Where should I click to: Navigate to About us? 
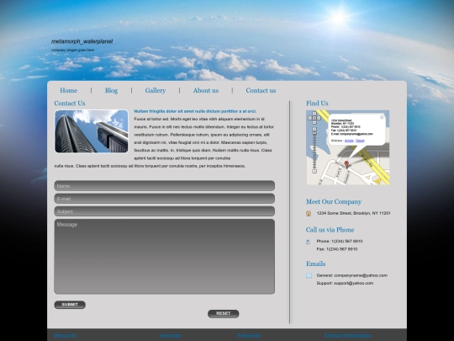pyautogui.click(x=206, y=90)
